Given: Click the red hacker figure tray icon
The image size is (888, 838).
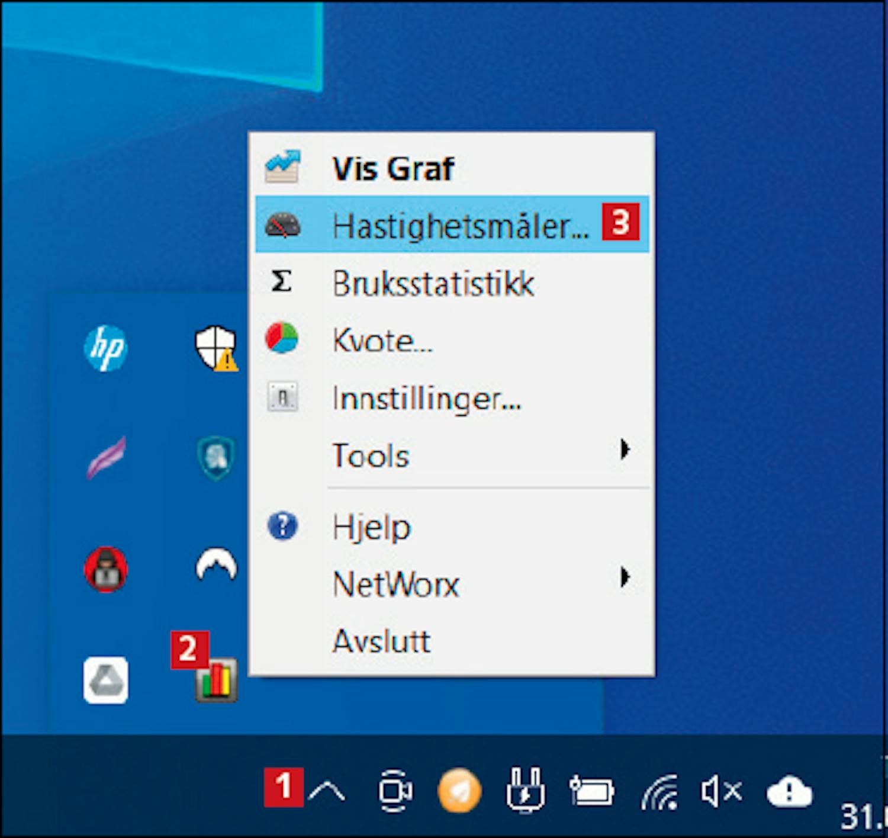Looking at the screenshot, I should [x=105, y=569].
